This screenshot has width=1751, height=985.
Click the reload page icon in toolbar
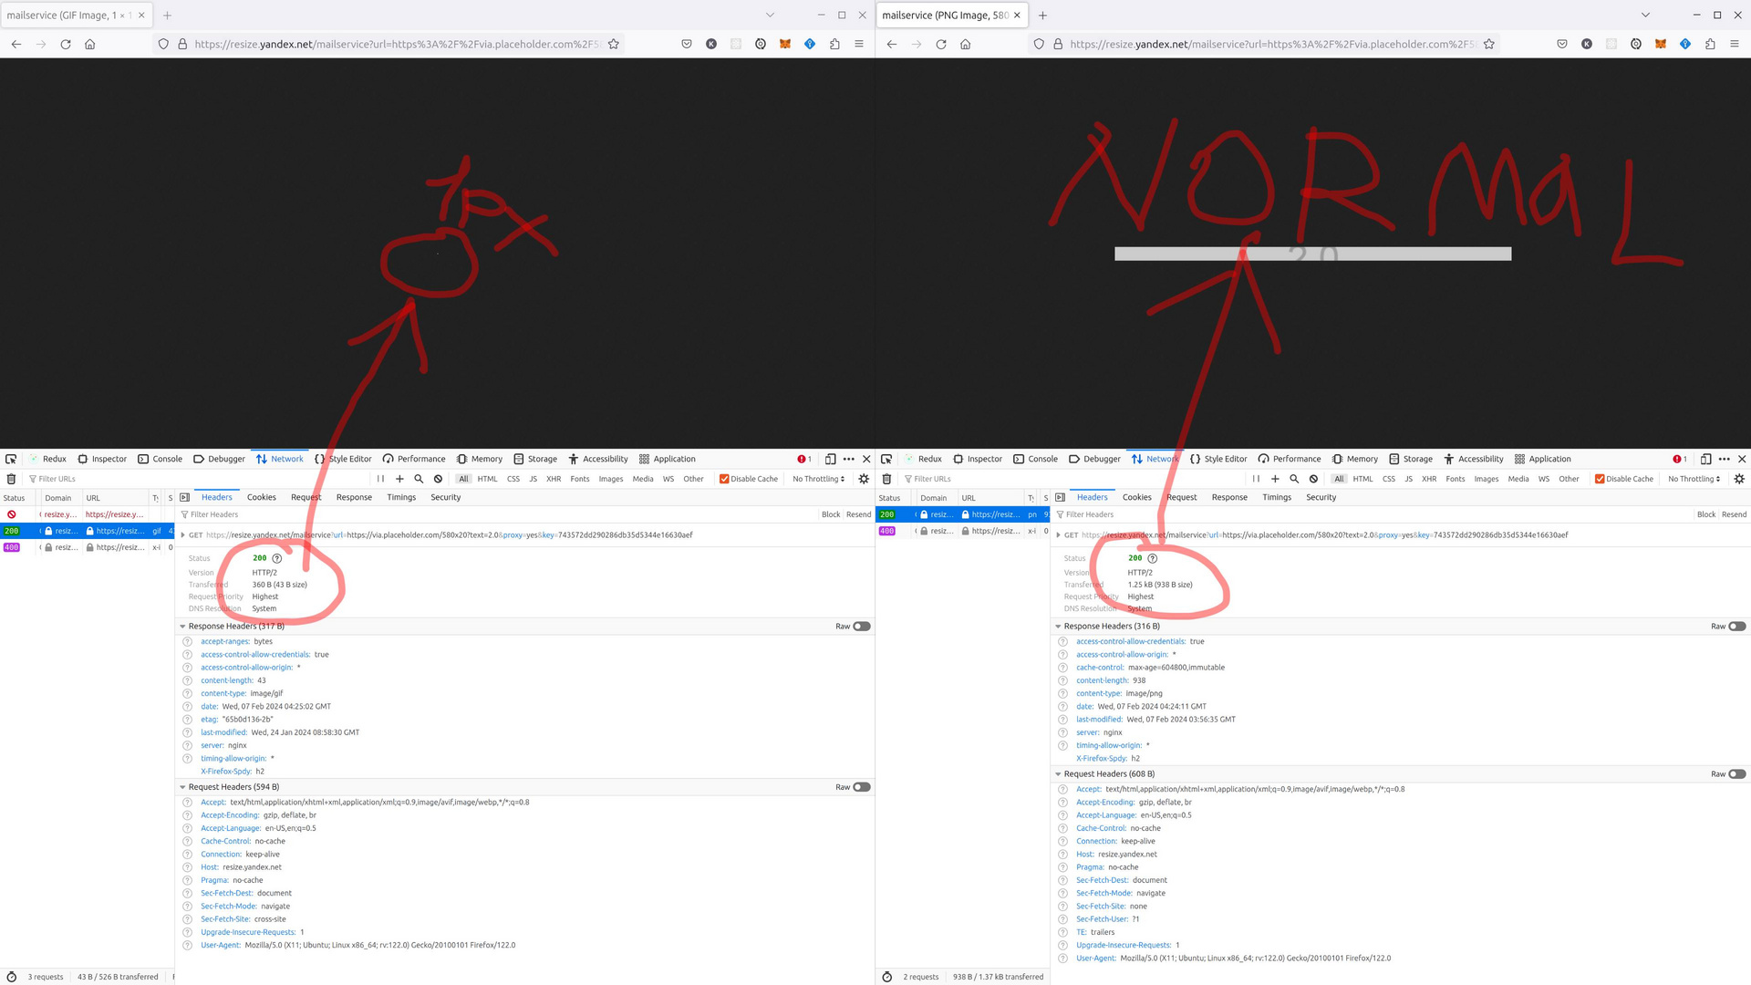65,45
